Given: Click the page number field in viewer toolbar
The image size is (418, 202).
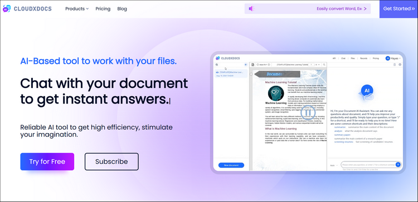Looking at the screenshot, I should coord(312,65).
